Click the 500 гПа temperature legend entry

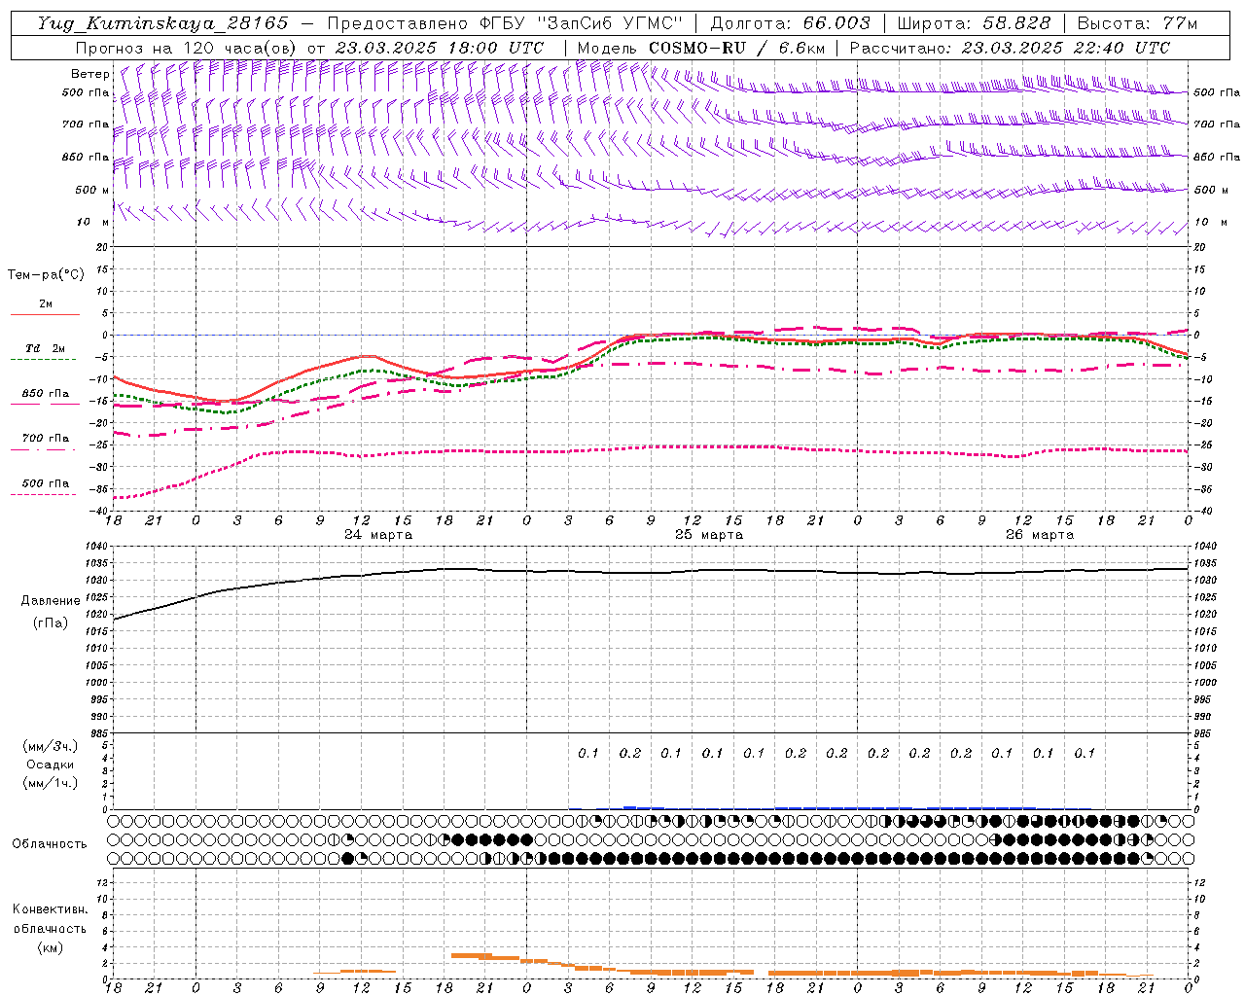[45, 483]
